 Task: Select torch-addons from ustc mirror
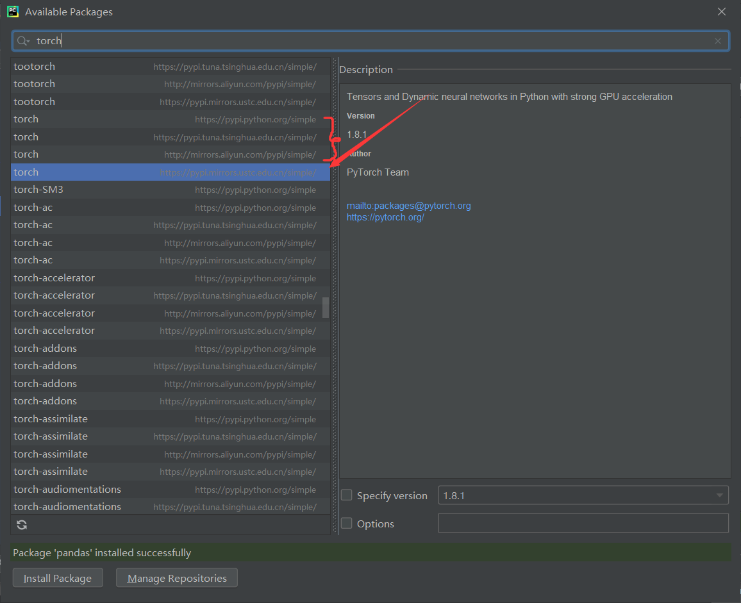[x=170, y=401]
